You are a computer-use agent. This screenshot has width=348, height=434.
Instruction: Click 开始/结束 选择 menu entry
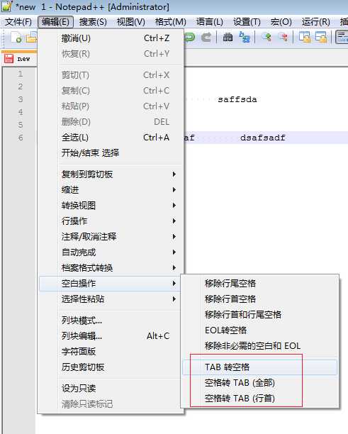tap(111, 152)
